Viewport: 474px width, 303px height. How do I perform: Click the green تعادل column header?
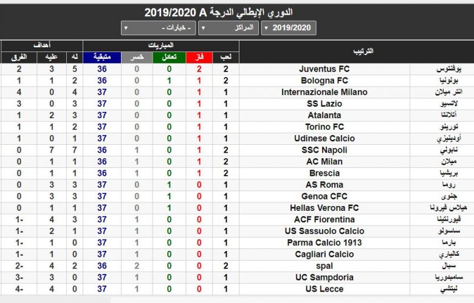pyautogui.click(x=170, y=57)
